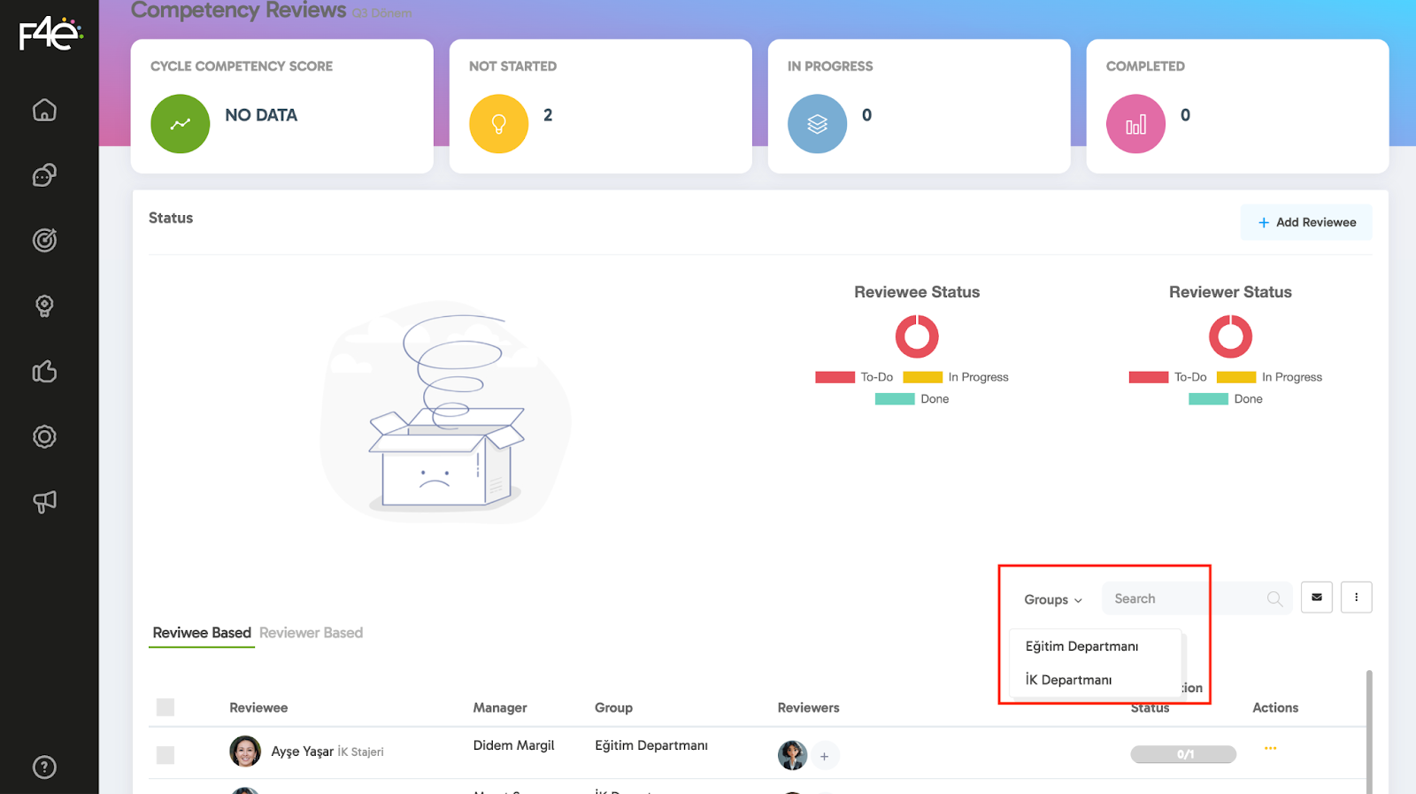This screenshot has width=1416, height=794.
Task: Click the help question mark icon
Action: [x=44, y=767]
